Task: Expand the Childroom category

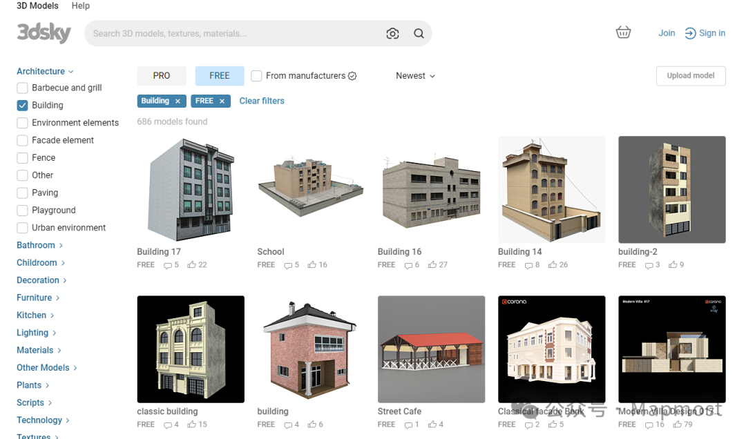Action: pyautogui.click(x=41, y=263)
